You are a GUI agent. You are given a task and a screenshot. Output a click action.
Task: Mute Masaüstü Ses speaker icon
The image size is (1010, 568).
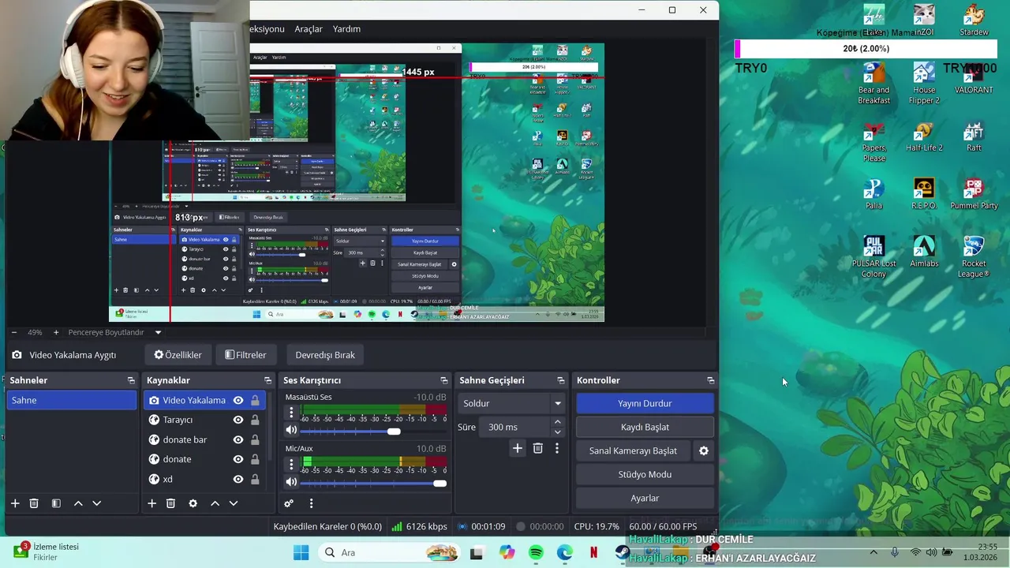click(291, 430)
